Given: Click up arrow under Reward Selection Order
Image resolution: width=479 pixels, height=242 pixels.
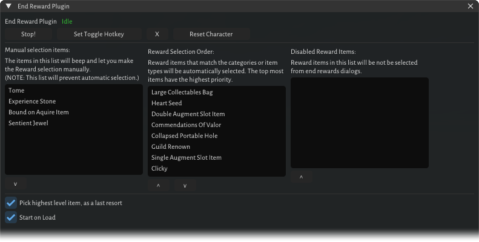Looking at the screenshot, I should tap(159, 186).
